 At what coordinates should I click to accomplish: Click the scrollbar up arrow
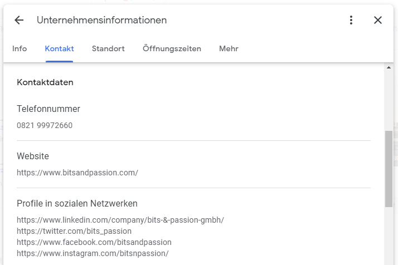389,67
